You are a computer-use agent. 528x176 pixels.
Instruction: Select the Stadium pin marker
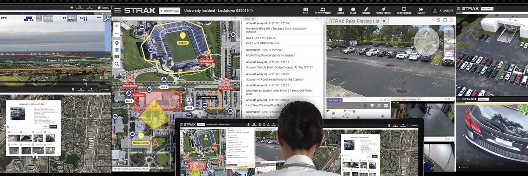tap(182, 36)
